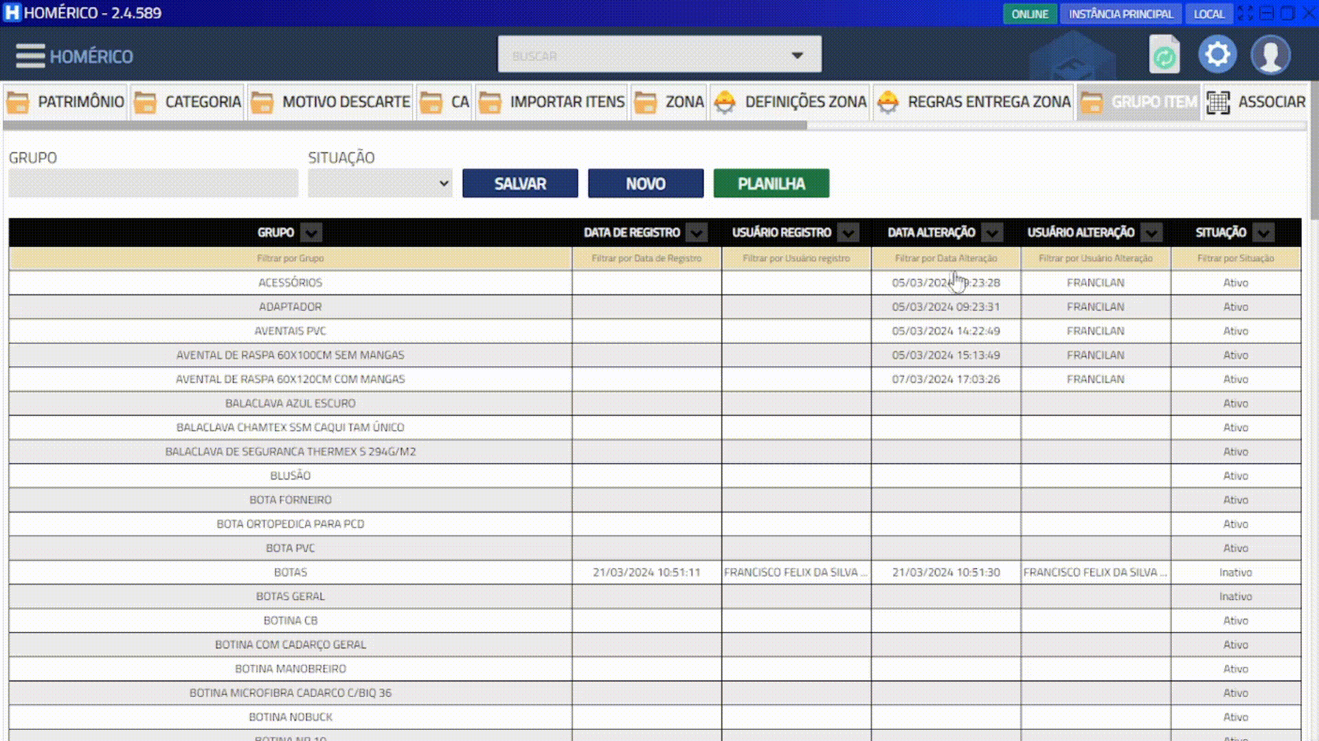Screen dimensions: 1319x741
Task: Click the horizontal tab bar scrollbar
Action: tap(405, 126)
